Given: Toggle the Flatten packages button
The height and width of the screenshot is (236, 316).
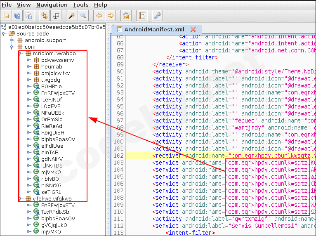Looking at the screenshot, I should (x=56, y=16).
